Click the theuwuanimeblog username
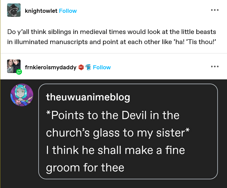Viewport: 227px width, 188px height. pos(88,97)
